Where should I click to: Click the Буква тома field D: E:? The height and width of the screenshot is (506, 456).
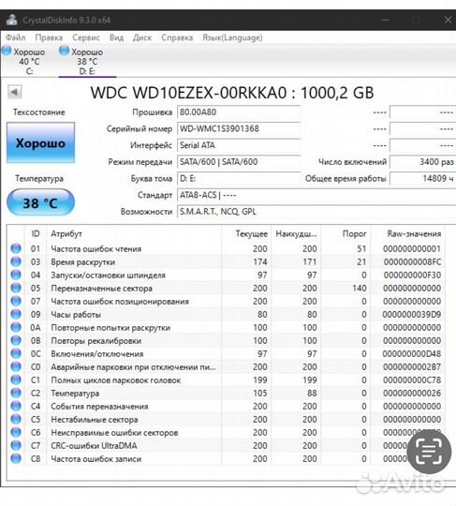239,178
